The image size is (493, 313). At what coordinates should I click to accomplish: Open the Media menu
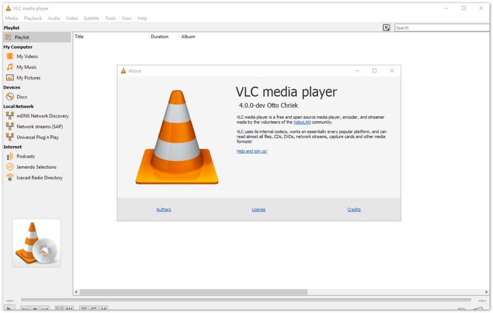tap(12, 18)
